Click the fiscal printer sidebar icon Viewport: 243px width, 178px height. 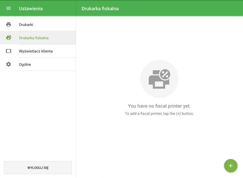8,38
